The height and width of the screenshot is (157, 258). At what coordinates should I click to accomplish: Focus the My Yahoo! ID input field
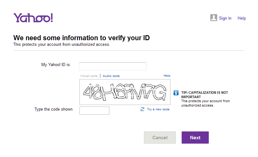tap(112, 66)
